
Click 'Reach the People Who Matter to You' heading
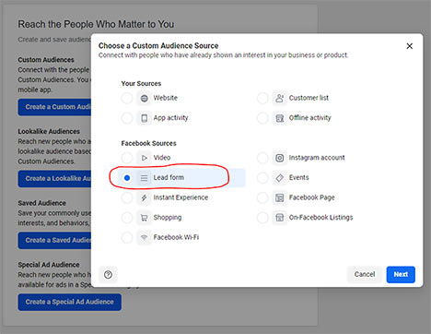point(96,24)
